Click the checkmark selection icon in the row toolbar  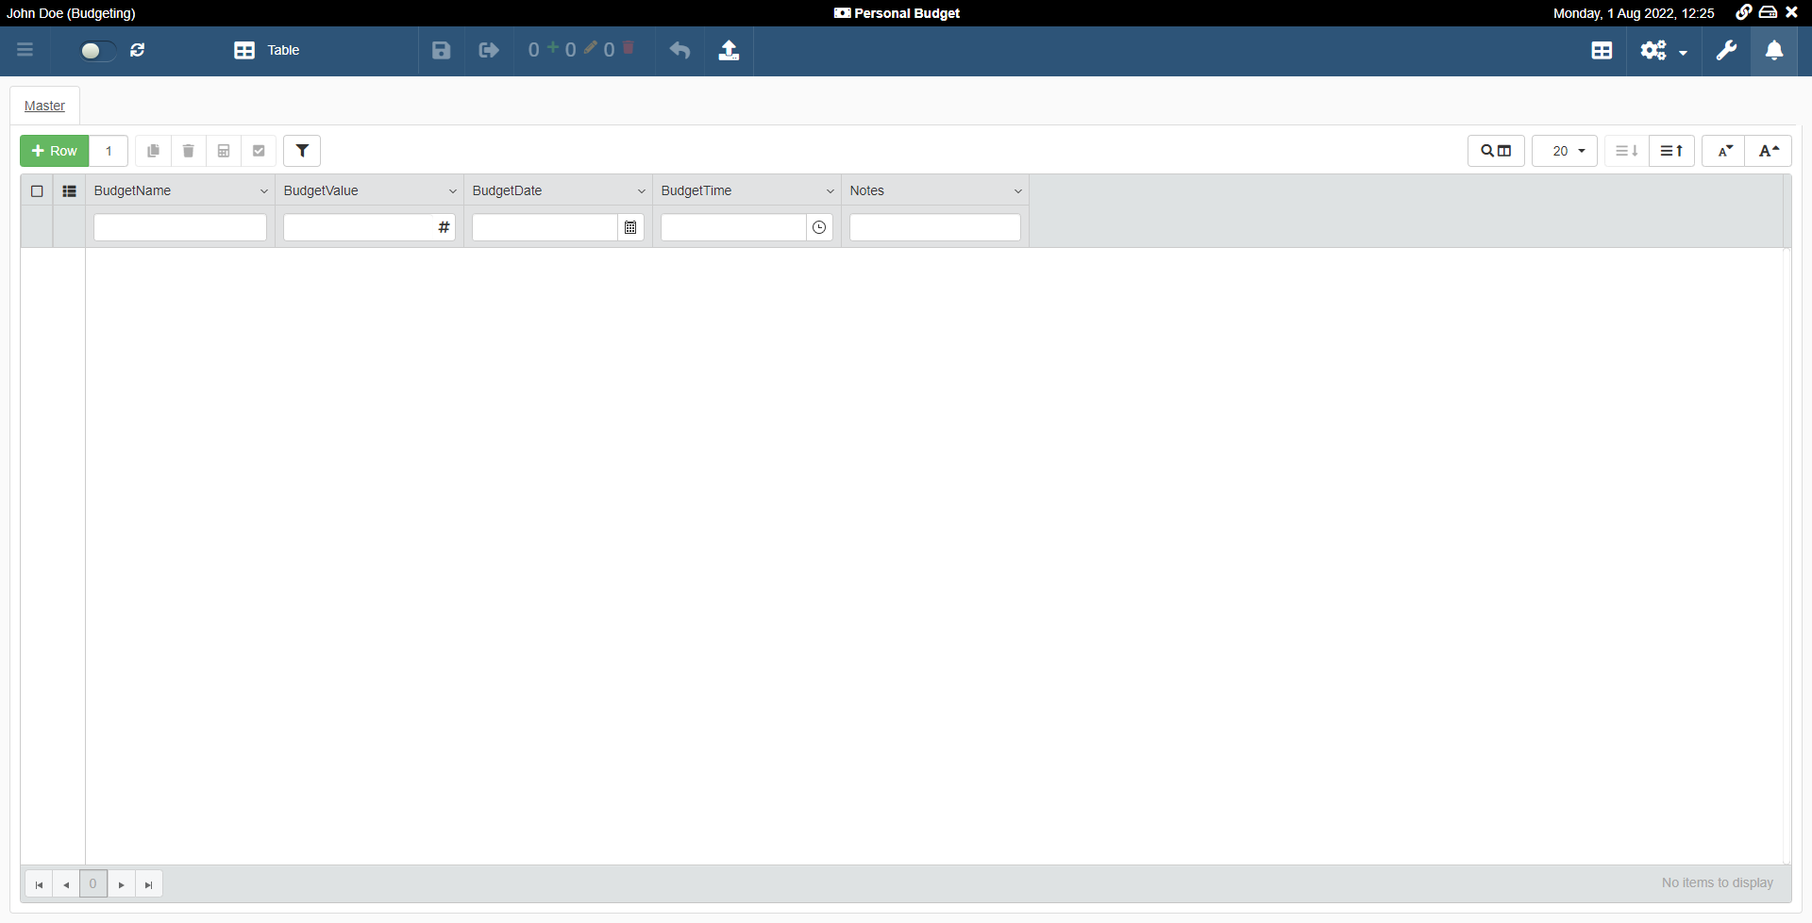tap(259, 151)
